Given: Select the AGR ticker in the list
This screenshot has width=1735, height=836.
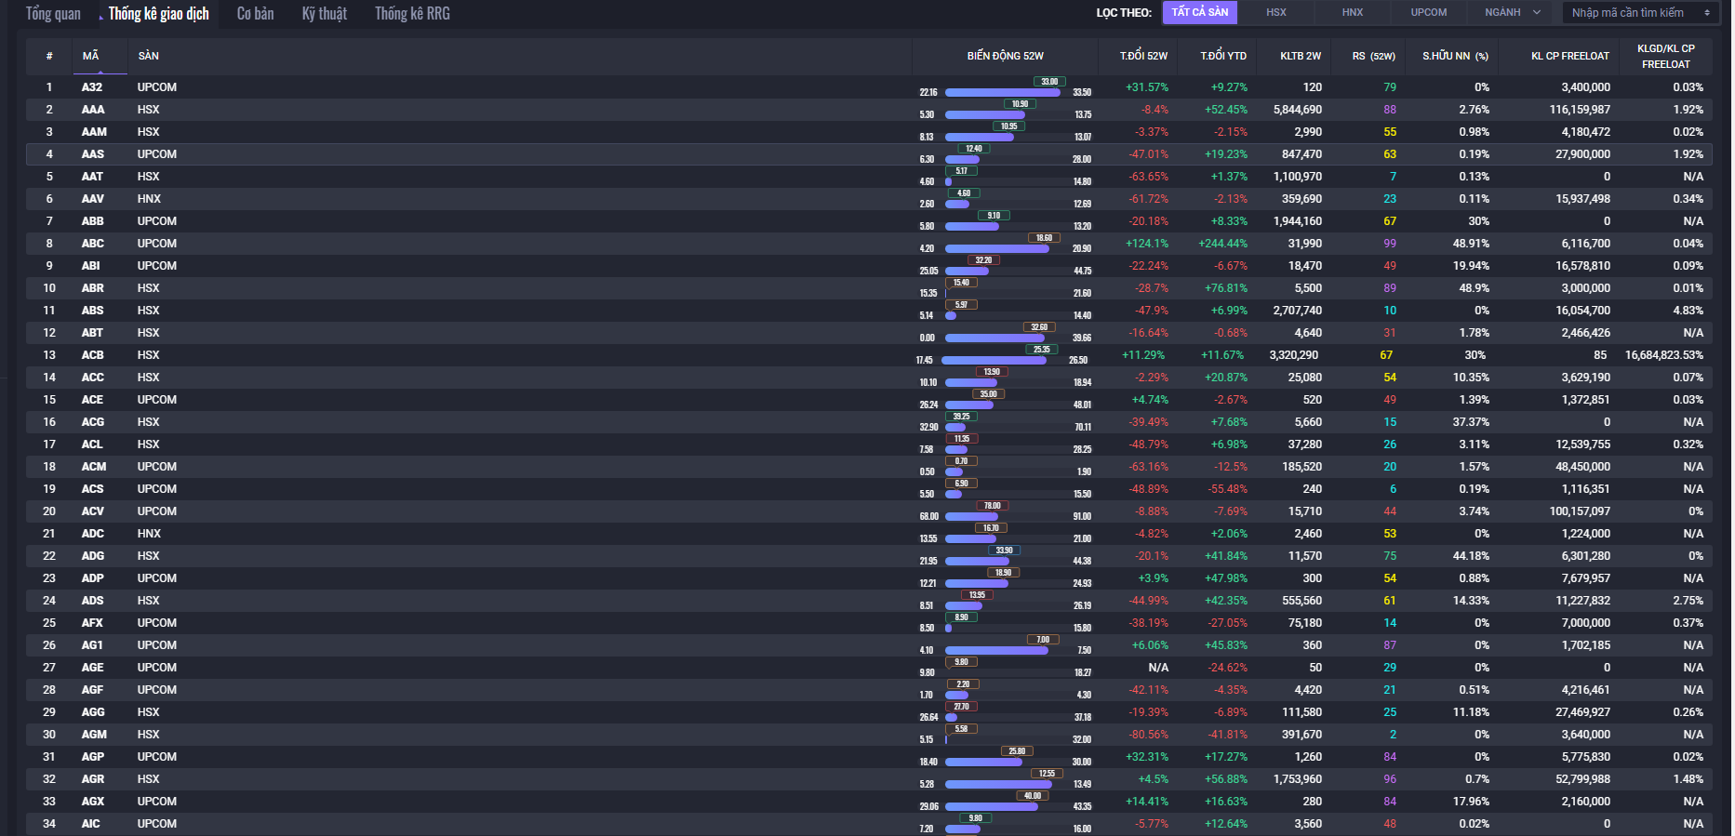Looking at the screenshot, I should coord(92,779).
